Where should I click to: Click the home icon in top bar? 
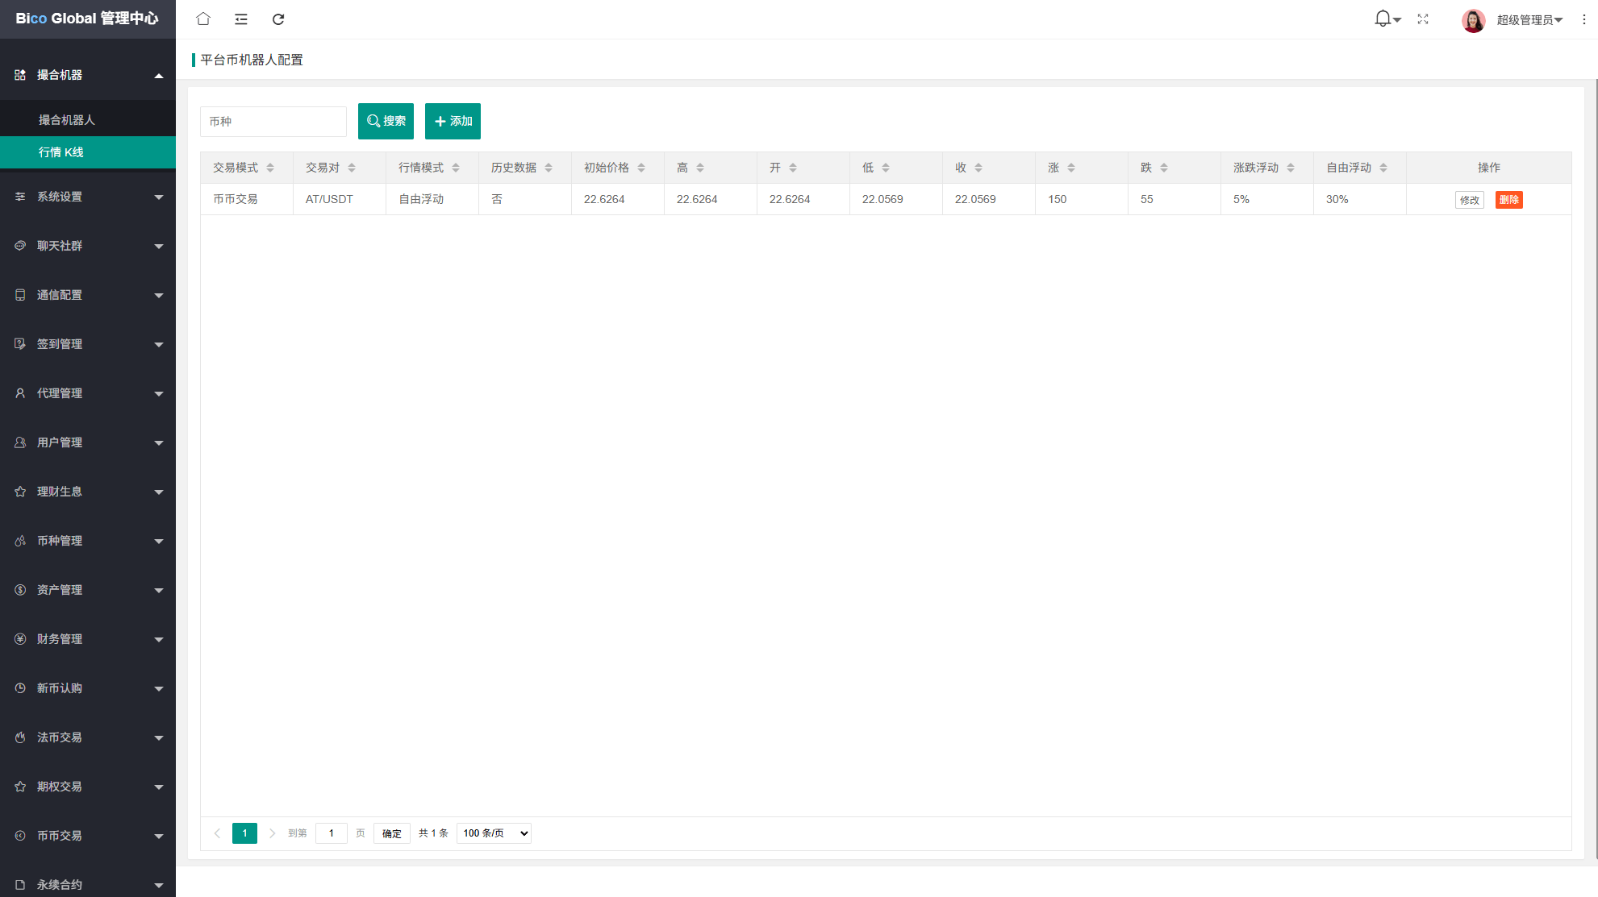[203, 19]
